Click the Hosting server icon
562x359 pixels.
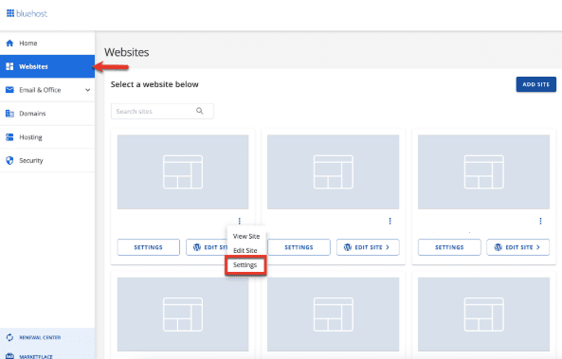(x=9, y=136)
